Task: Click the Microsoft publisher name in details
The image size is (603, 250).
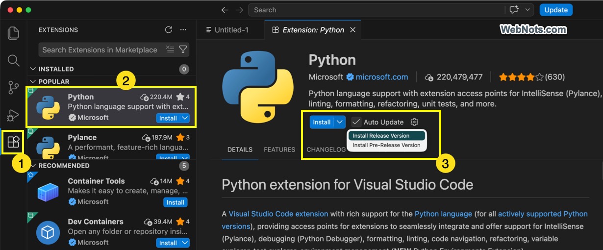Action: [x=326, y=77]
